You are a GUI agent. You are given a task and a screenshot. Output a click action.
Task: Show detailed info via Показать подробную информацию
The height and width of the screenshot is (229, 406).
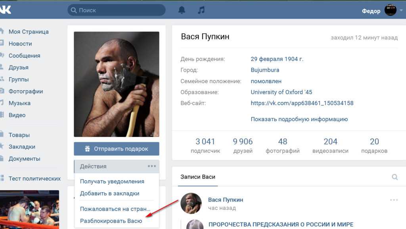299,119
